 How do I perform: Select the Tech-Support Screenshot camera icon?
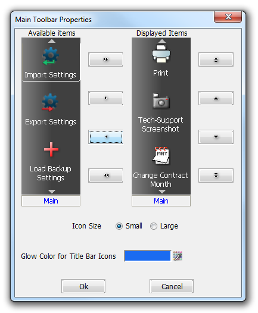(x=161, y=101)
